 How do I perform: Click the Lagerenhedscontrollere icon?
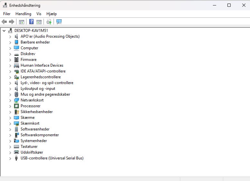(x=16, y=77)
